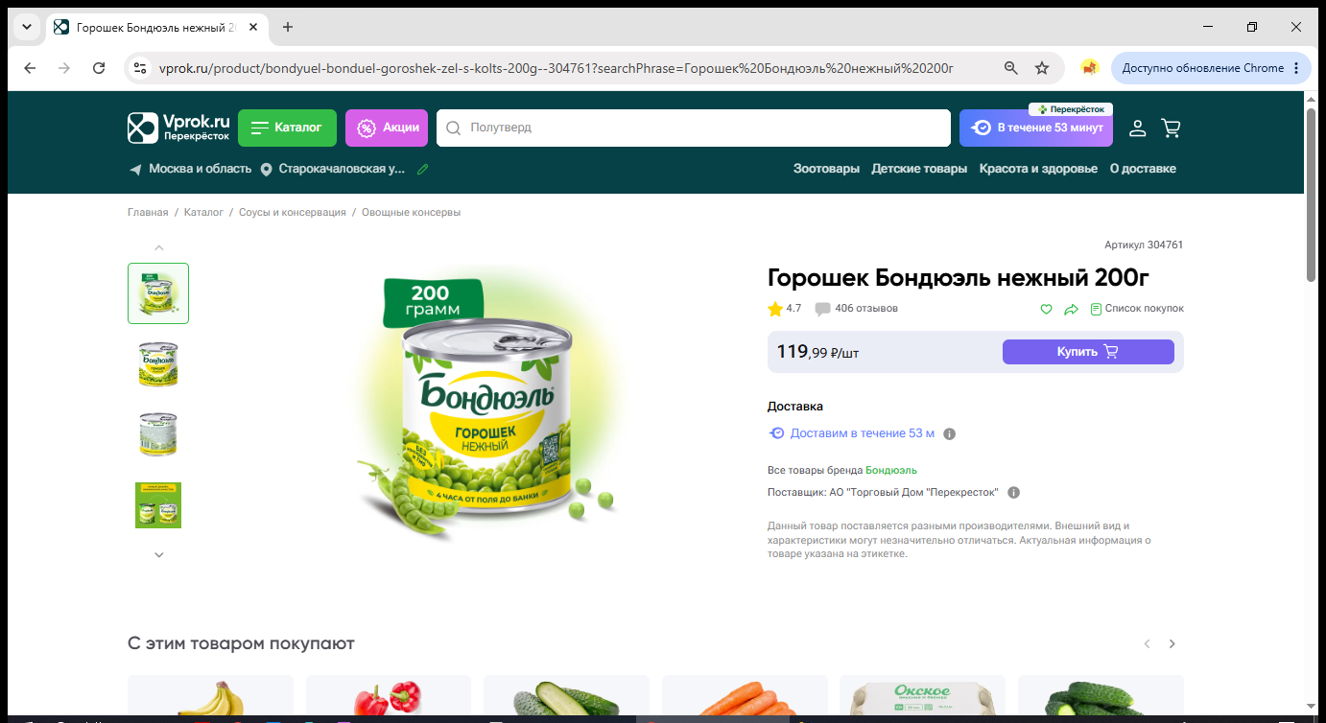
Task: Click the browser extension icon near bookmark star
Action: [x=1089, y=68]
